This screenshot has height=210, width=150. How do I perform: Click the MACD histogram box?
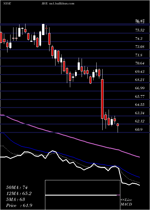point(82,195)
